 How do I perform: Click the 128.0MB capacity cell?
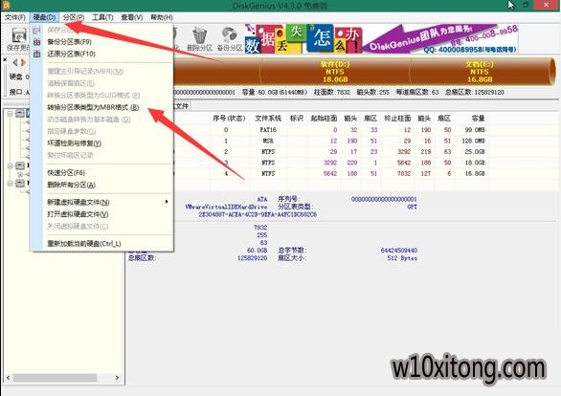[x=473, y=141]
